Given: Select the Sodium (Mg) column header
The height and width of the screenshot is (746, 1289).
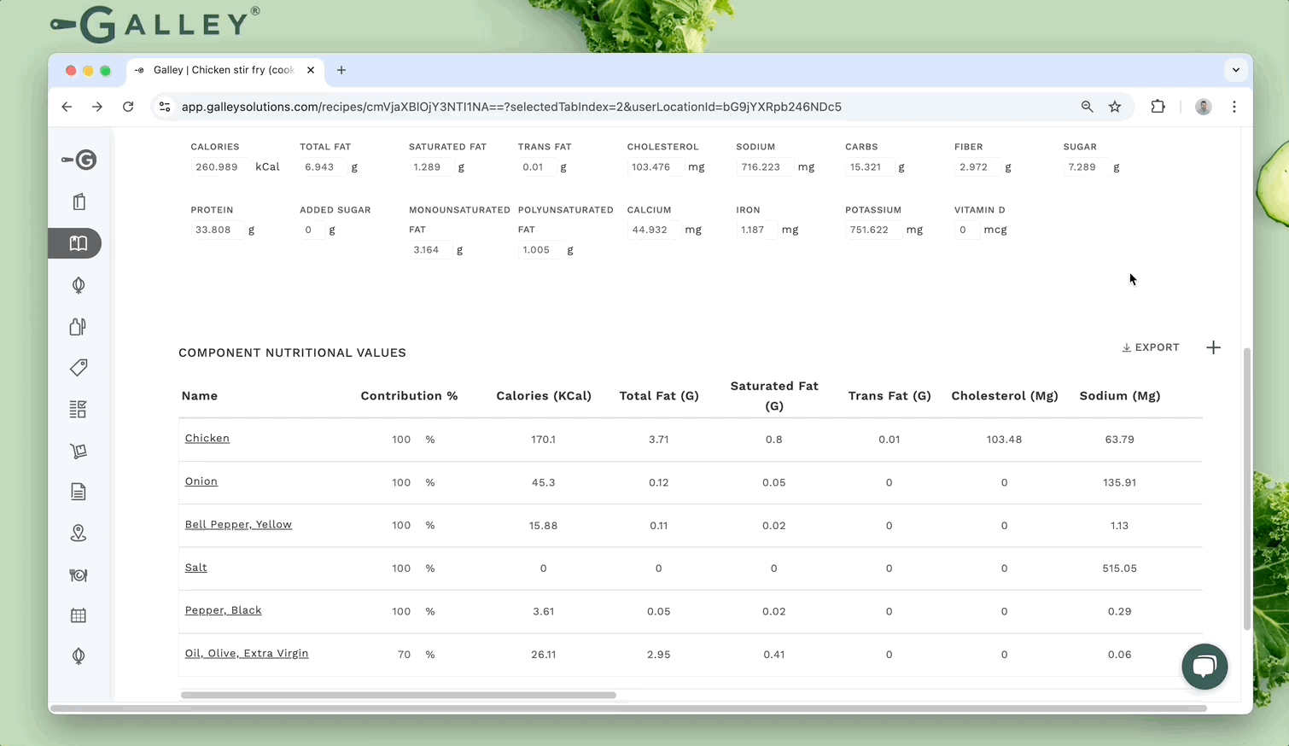Looking at the screenshot, I should click(x=1120, y=396).
